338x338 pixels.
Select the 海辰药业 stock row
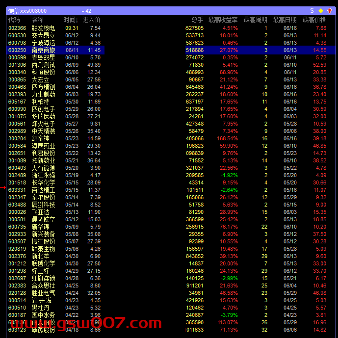point(171,146)
